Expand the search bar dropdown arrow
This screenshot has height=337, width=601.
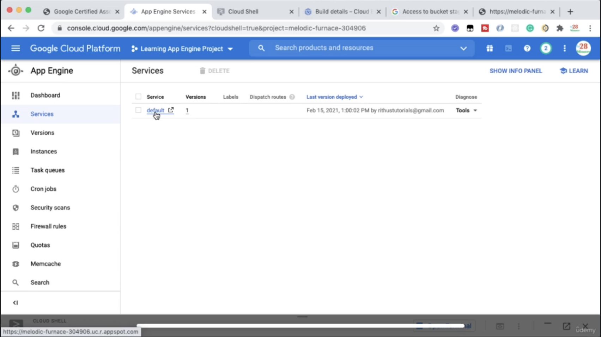[463, 48]
